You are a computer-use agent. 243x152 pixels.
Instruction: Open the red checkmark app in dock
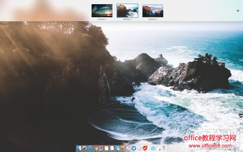[145, 148]
